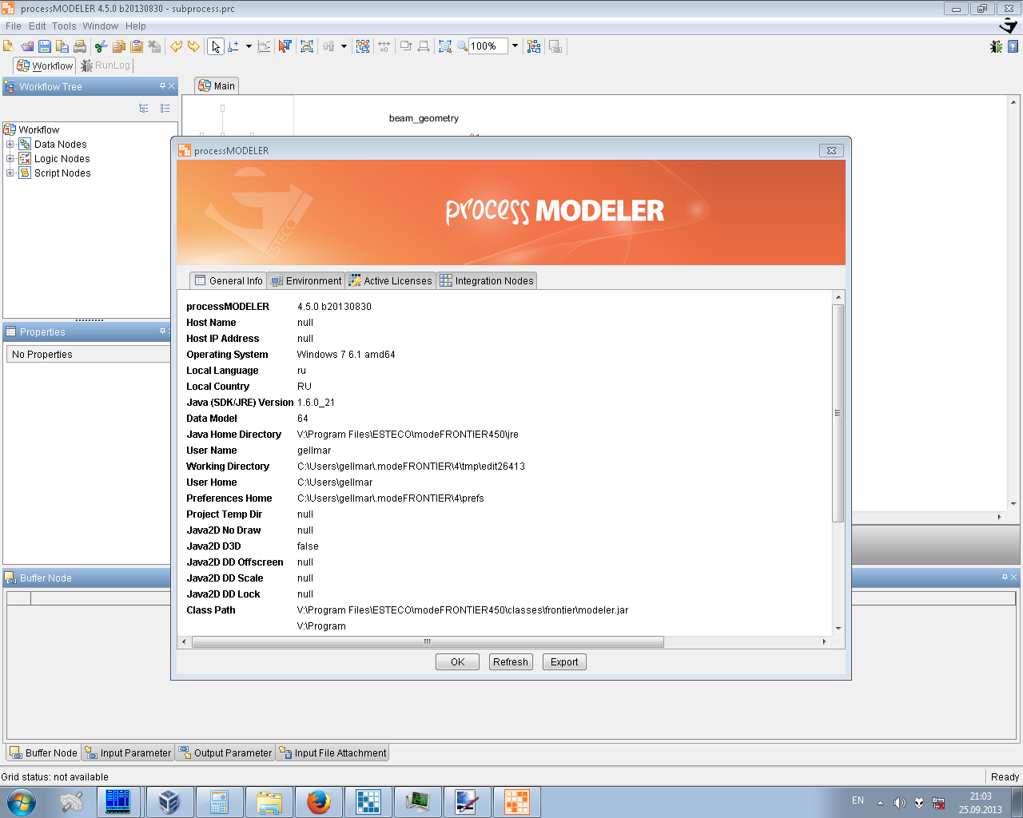This screenshot has height=818, width=1023.
Task: Click the dialog horizontal scrollbar thumb
Action: (x=428, y=641)
